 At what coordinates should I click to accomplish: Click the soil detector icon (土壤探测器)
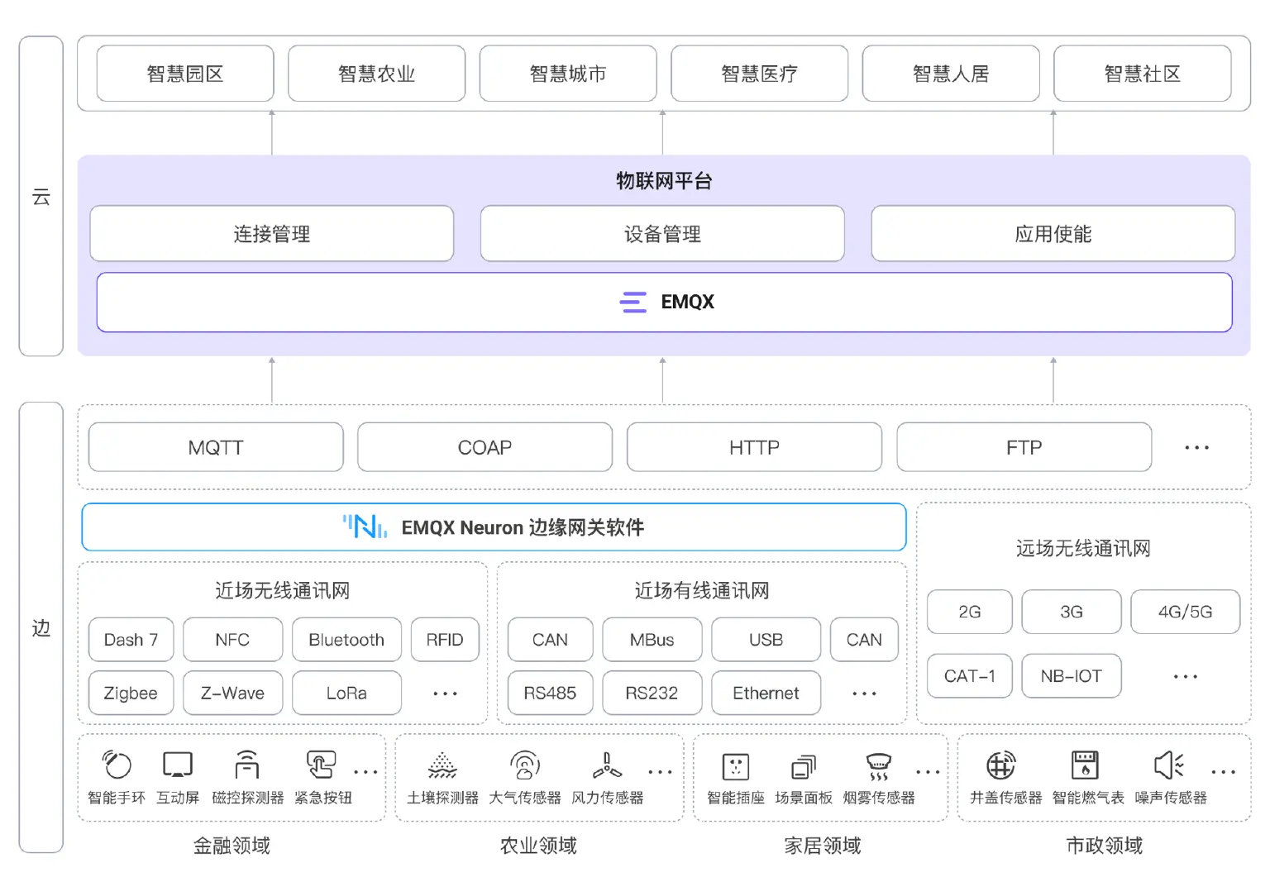coord(442,765)
